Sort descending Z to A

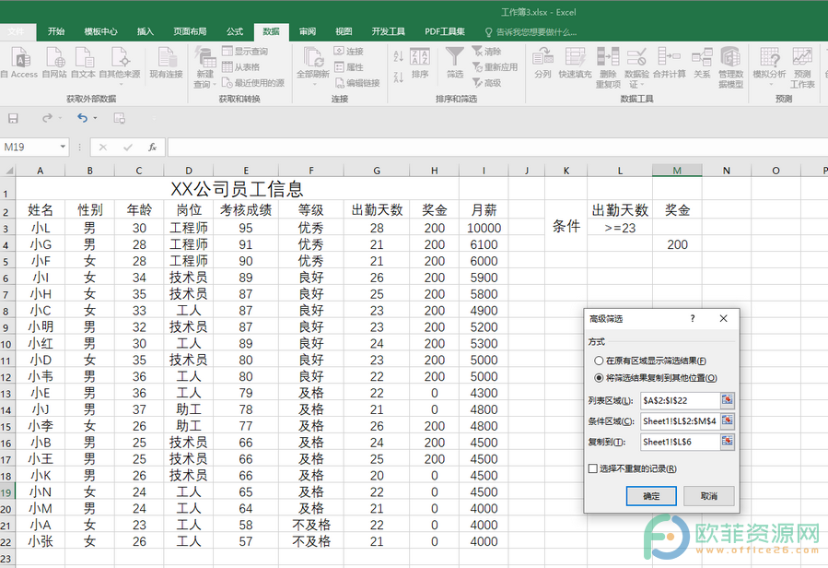[399, 77]
